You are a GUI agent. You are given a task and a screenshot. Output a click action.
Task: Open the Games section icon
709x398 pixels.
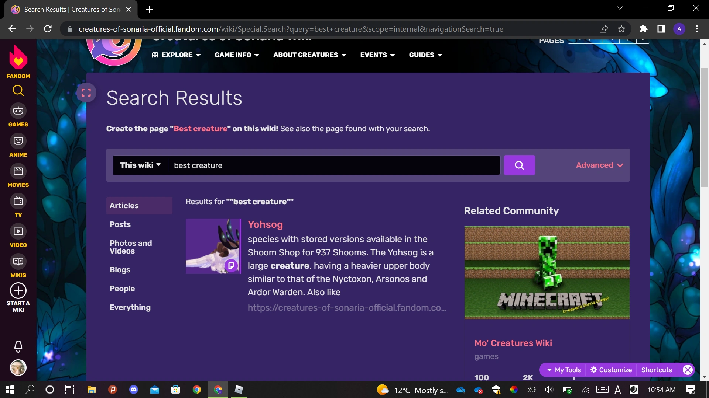click(18, 111)
